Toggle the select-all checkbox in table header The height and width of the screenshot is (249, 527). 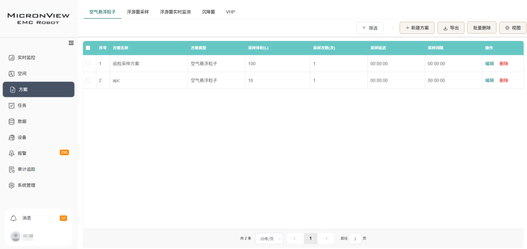tap(88, 48)
